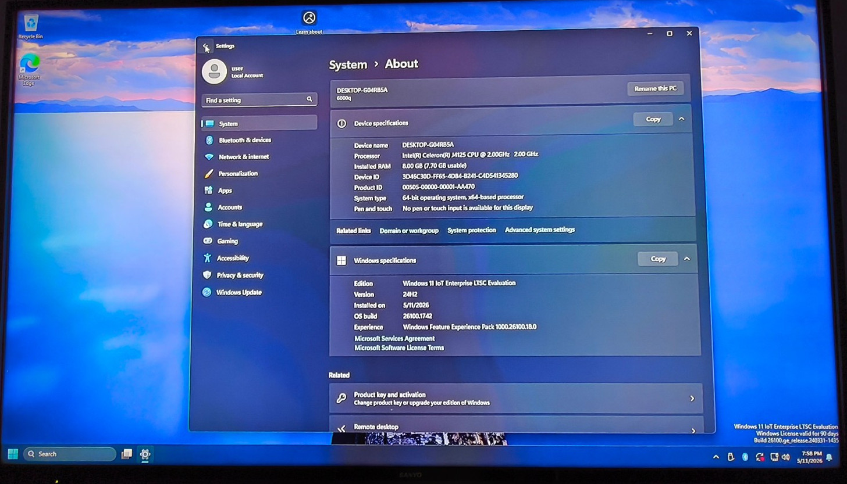Open Network & internet settings
The height and width of the screenshot is (484, 847).
click(259, 157)
